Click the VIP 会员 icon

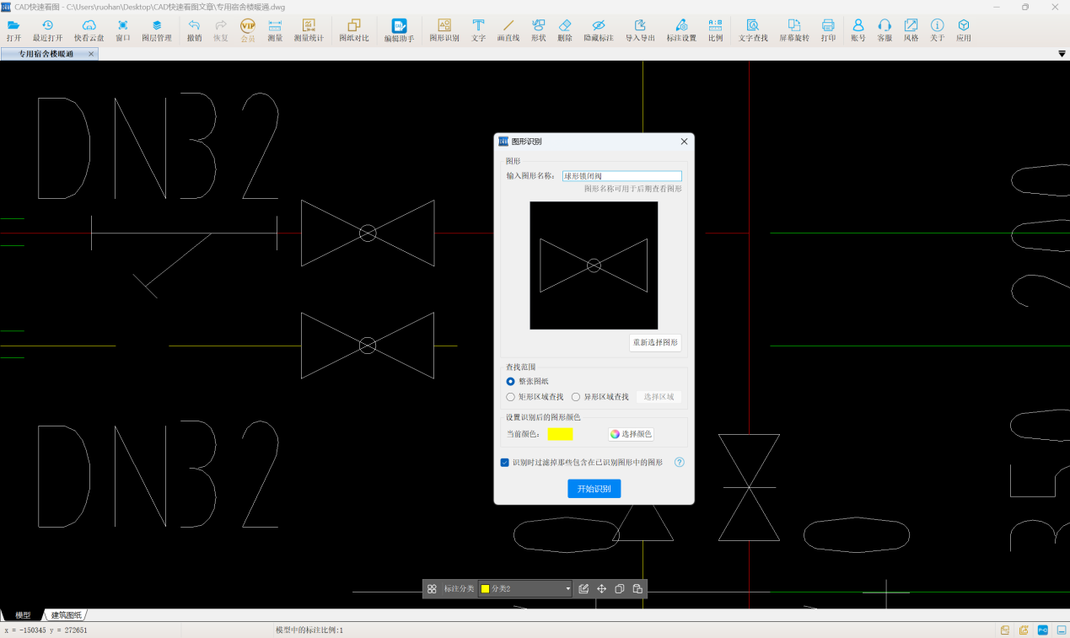coord(248,30)
